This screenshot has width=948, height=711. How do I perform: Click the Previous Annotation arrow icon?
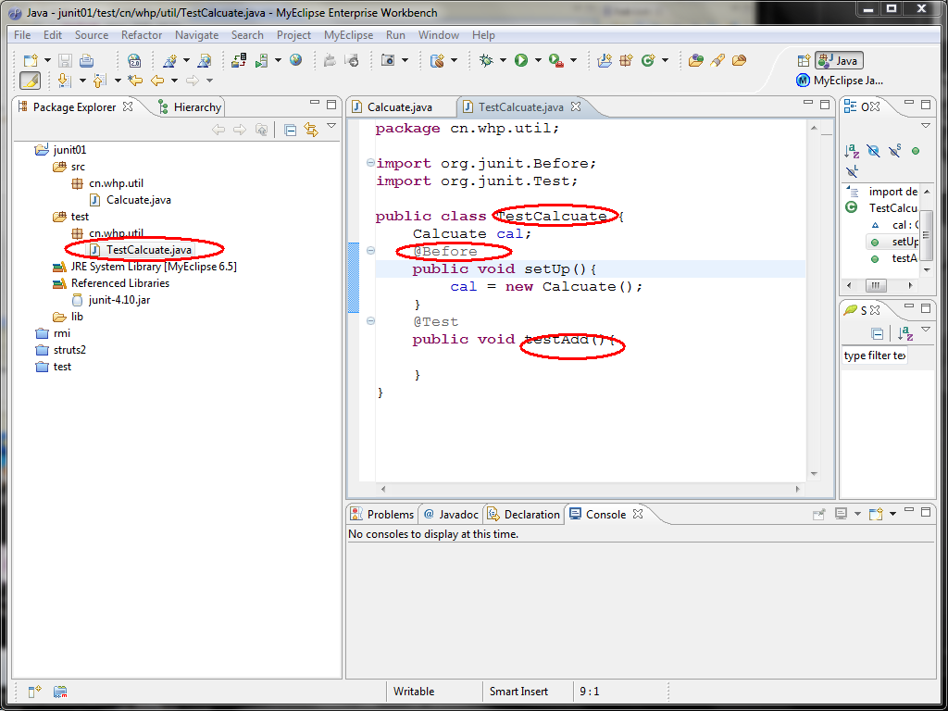(x=100, y=80)
